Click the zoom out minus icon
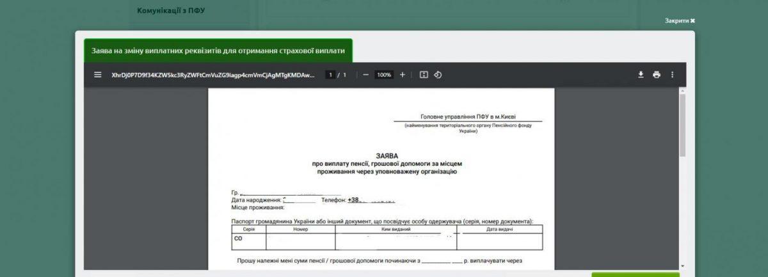This screenshot has width=768, height=277. (x=365, y=75)
